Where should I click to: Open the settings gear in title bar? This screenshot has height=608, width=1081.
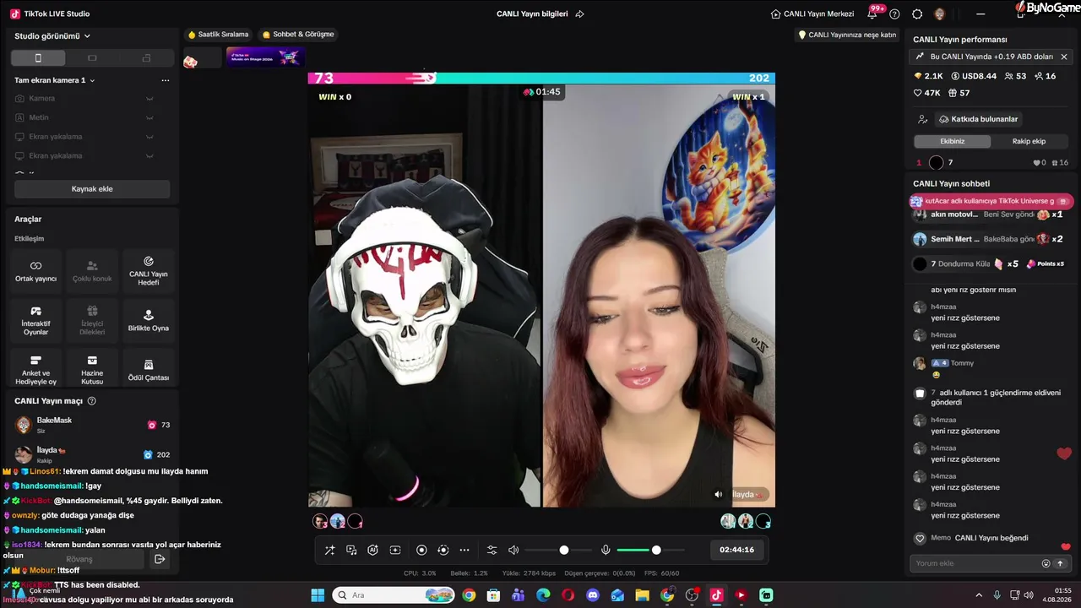point(917,14)
